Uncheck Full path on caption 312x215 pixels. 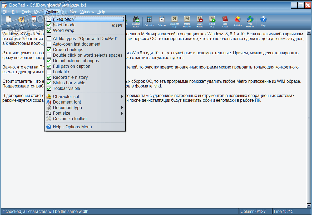click(x=49, y=66)
